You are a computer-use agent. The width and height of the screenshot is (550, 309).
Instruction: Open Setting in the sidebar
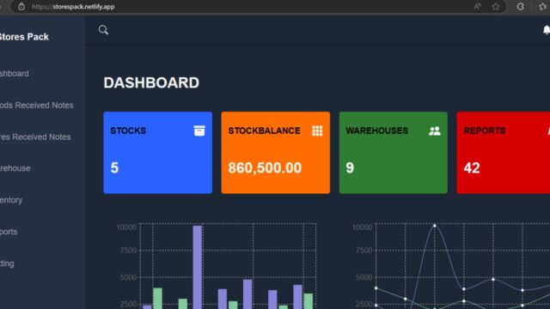(x=7, y=264)
